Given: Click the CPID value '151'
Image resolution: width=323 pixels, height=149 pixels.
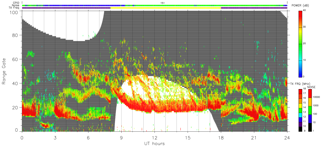Looking at the screenshot, I should (x=162, y=3).
